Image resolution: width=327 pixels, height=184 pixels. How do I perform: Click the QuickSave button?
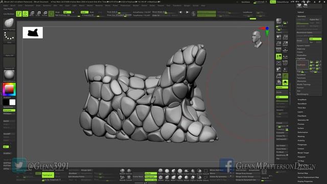245,2
